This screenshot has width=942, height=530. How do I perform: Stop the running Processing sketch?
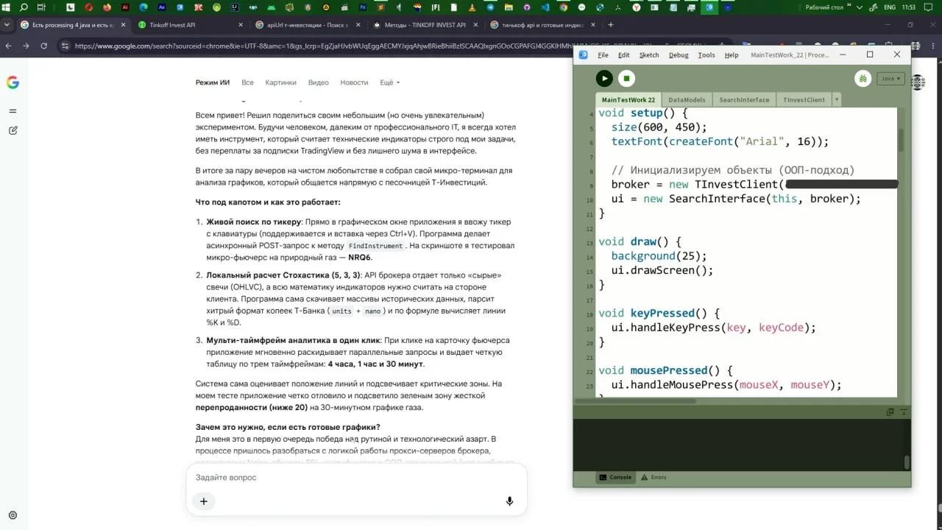[x=626, y=78]
